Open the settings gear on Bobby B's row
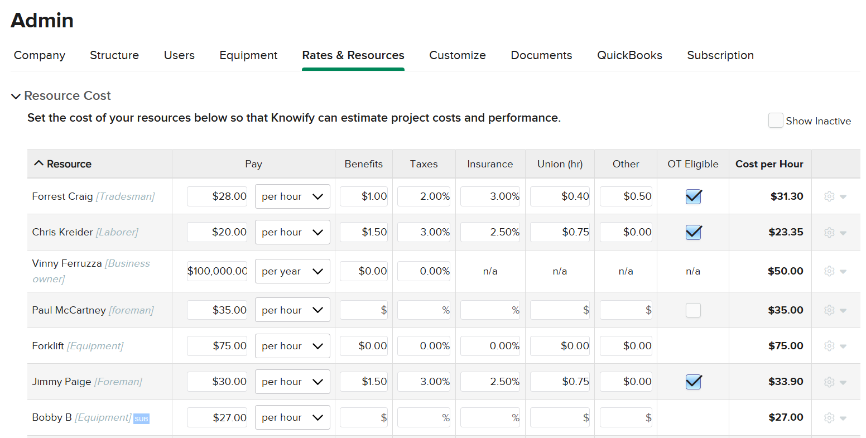 (829, 417)
